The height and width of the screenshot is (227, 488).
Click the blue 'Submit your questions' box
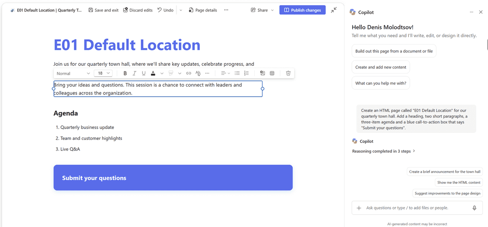(173, 177)
